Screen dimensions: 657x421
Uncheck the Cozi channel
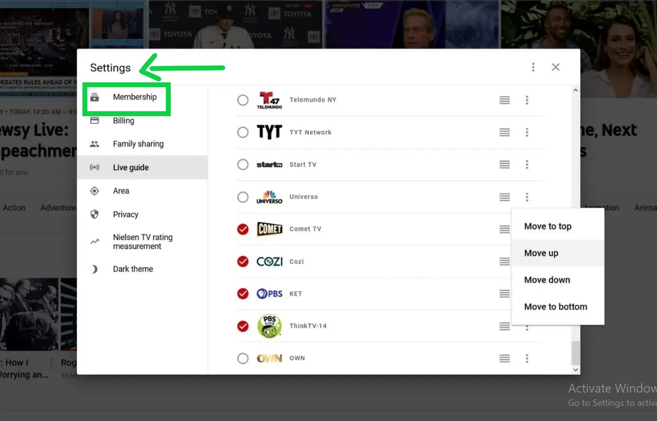pos(243,261)
